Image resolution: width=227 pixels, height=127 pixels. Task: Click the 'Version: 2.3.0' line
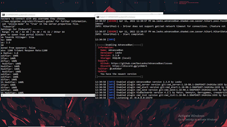point(110,56)
